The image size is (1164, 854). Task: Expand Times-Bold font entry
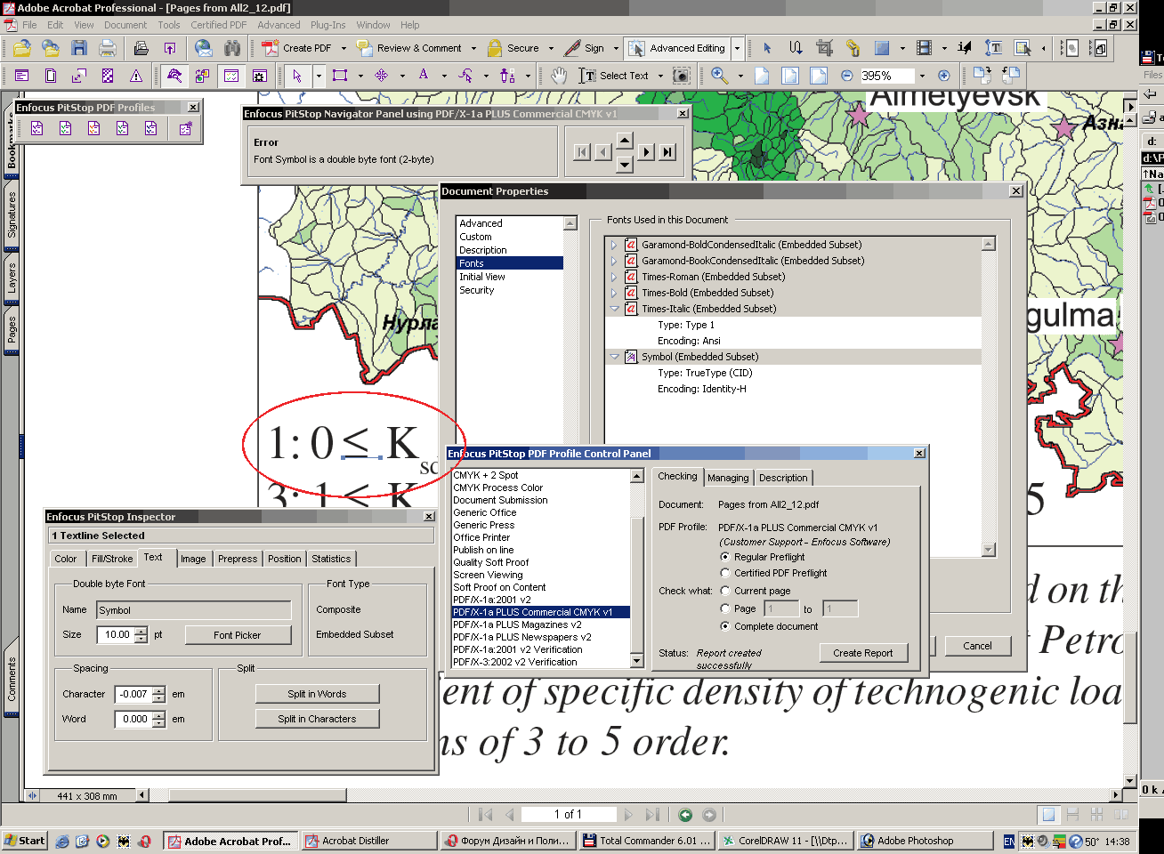[614, 293]
